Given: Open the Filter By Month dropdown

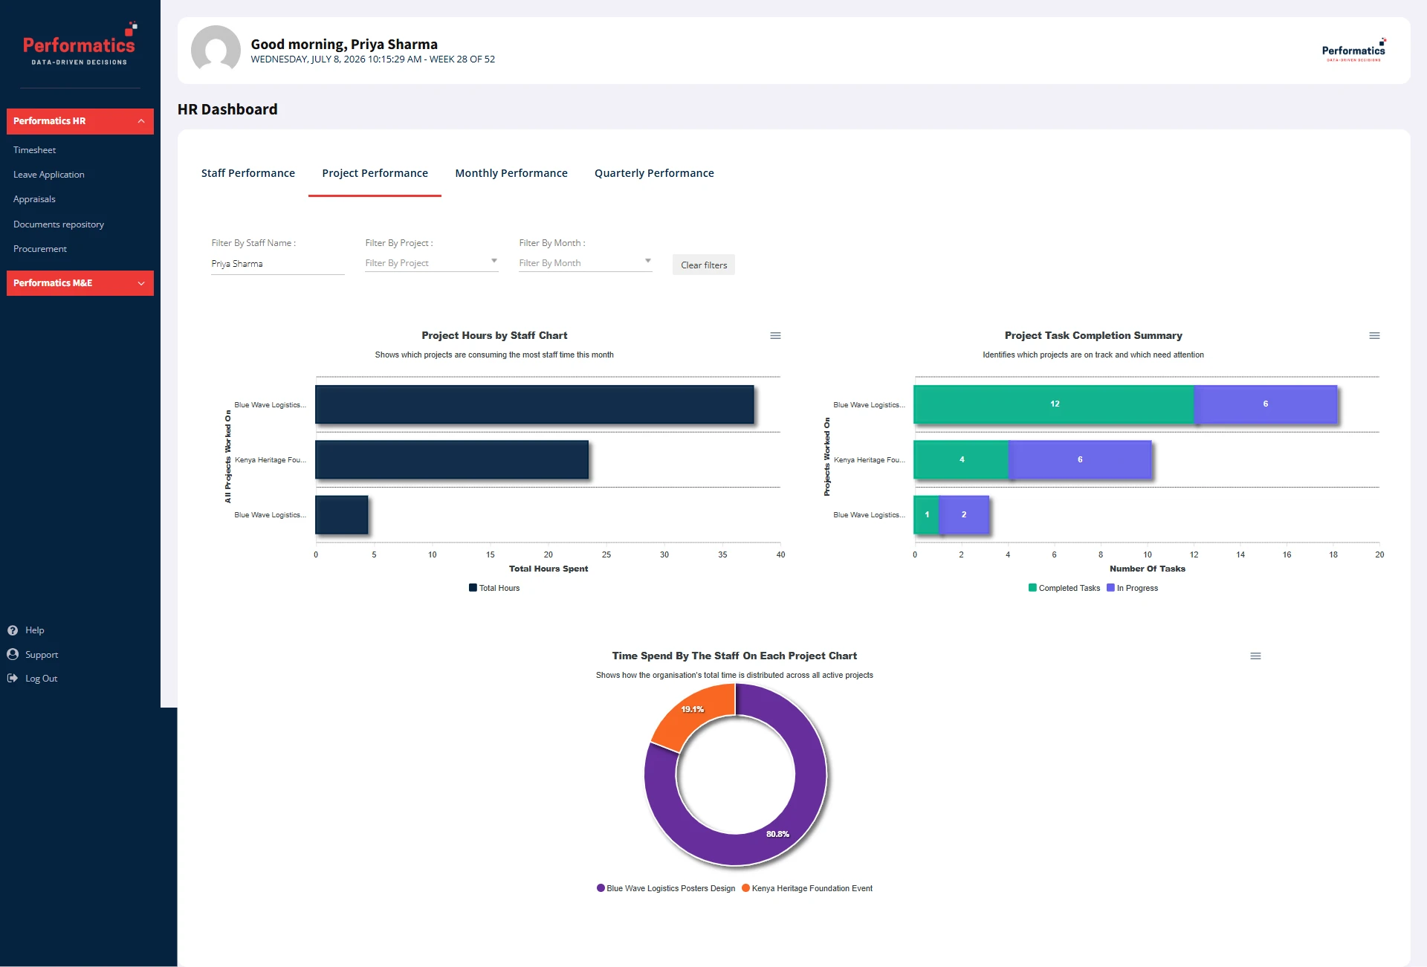Looking at the screenshot, I should click(x=586, y=263).
